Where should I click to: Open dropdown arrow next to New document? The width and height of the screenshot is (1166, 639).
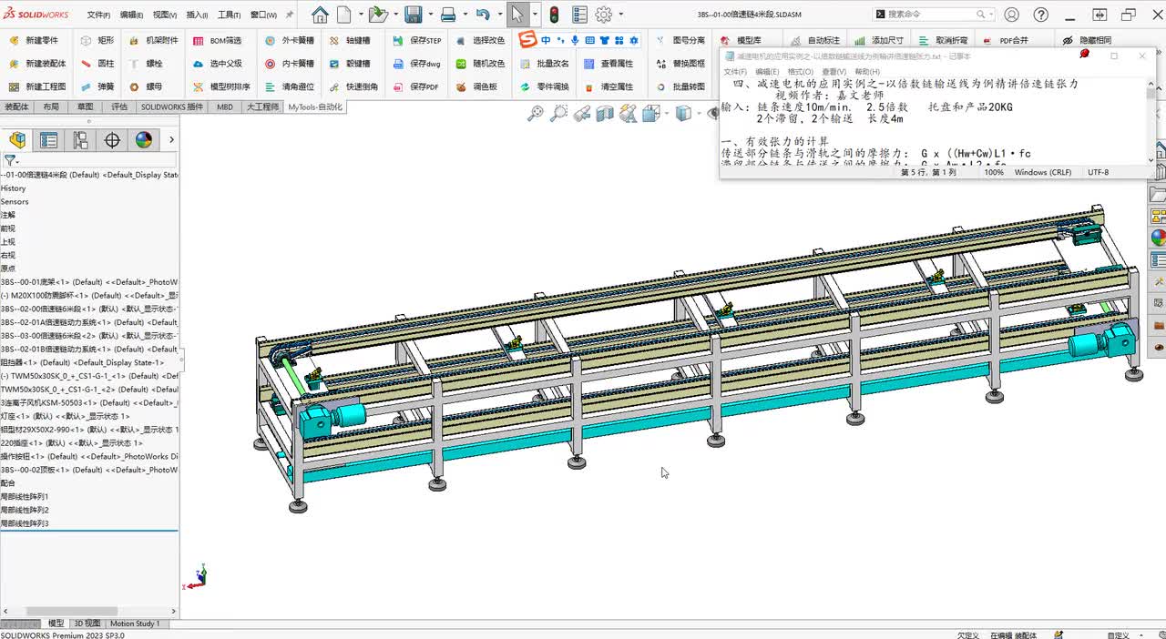(x=361, y=15)
